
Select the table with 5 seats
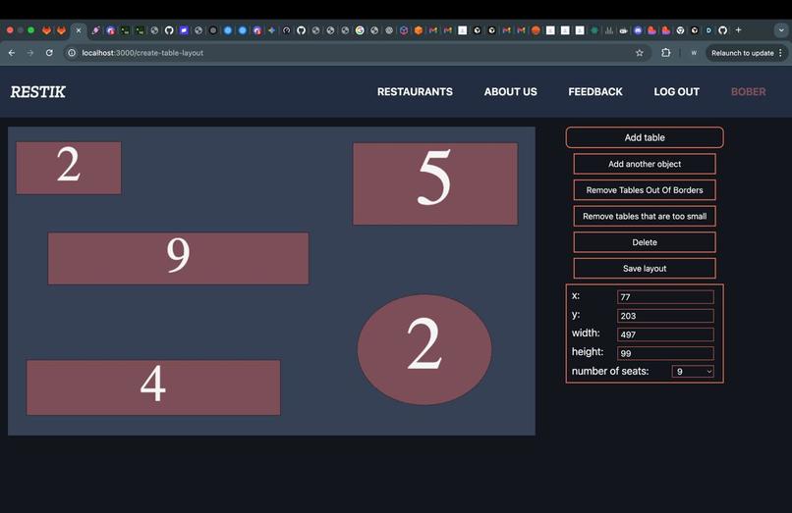point(435,183)
